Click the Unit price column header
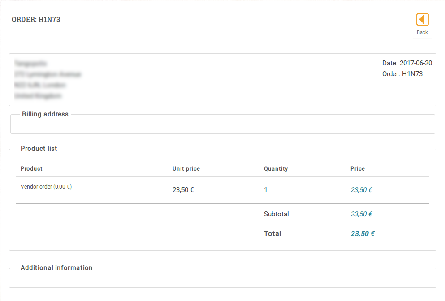Image resolution: width=445 pixels, height=301 pixels. click(186, 169)
